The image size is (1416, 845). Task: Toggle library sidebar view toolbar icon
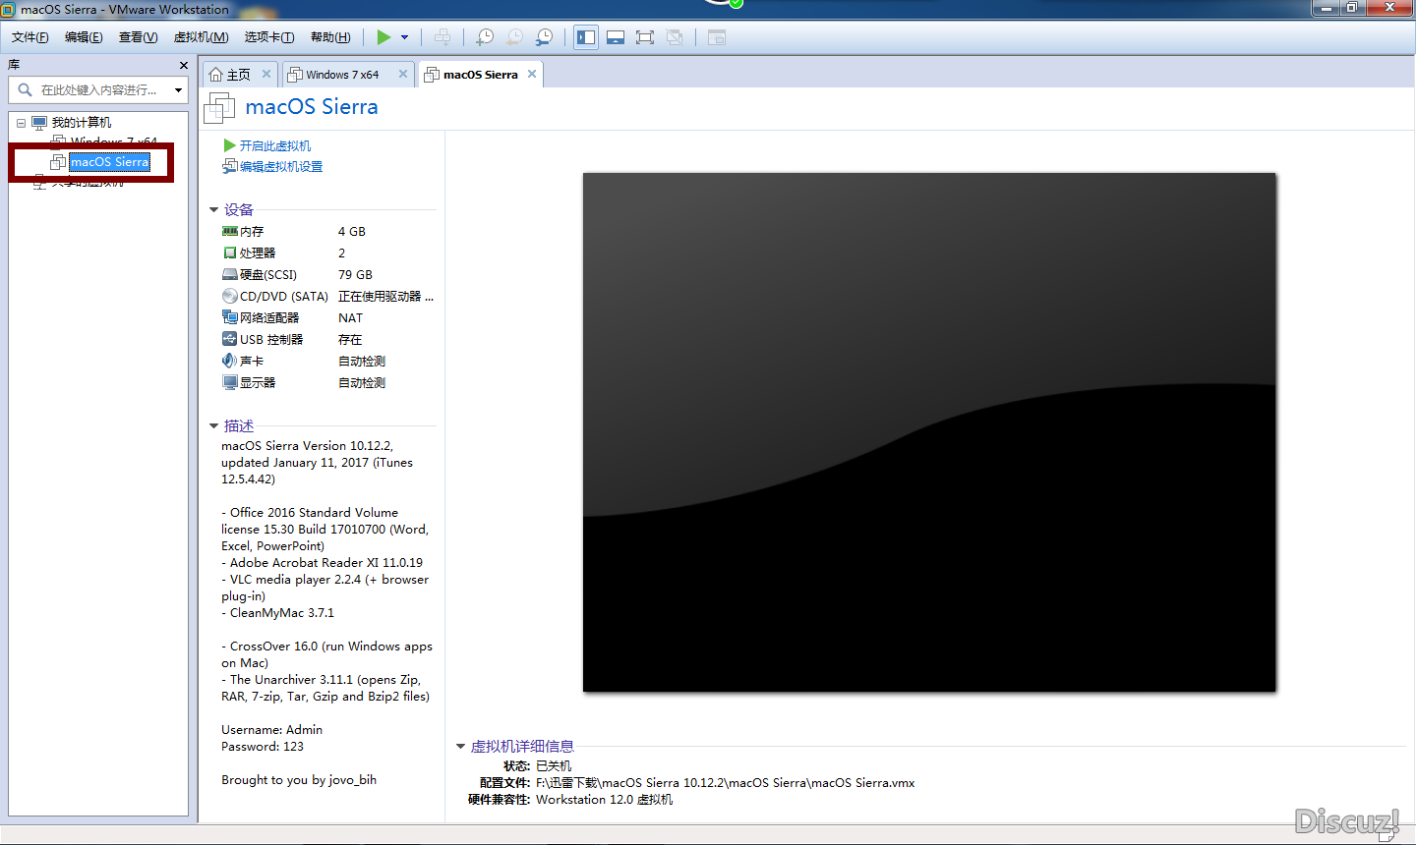(x=586, y=37)
